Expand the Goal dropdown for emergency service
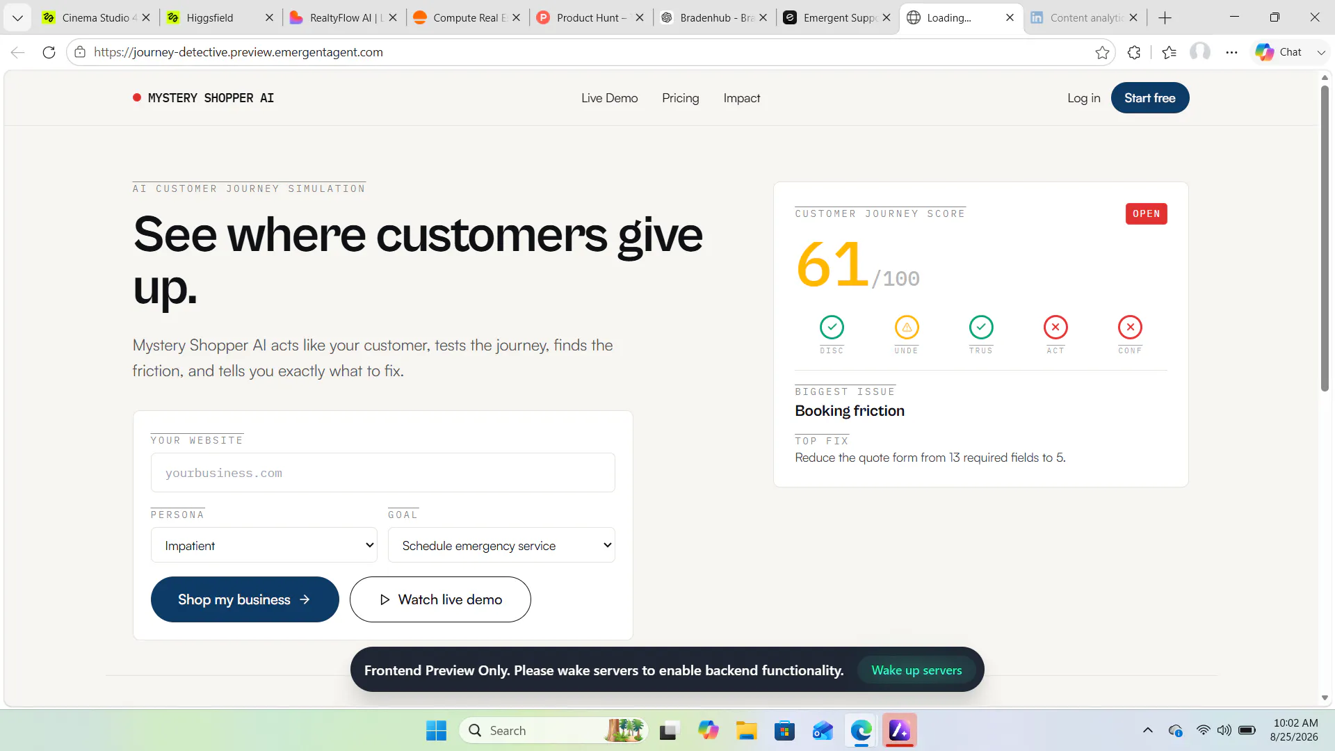1335x751 pixels. pos(501,545)
